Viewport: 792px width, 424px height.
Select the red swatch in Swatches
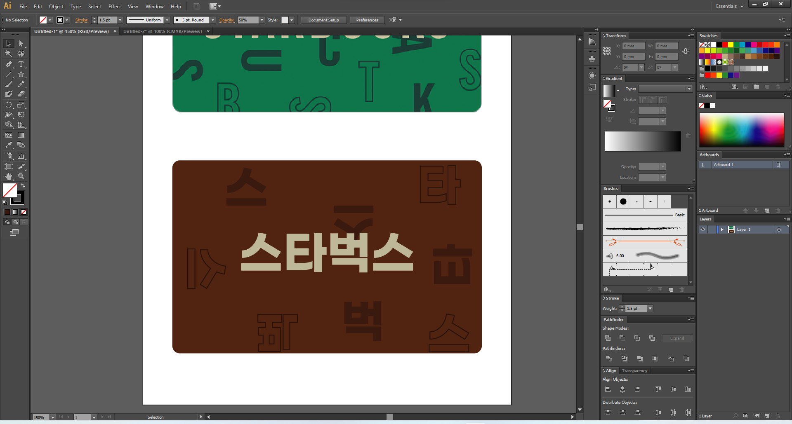tap(725, 45)
